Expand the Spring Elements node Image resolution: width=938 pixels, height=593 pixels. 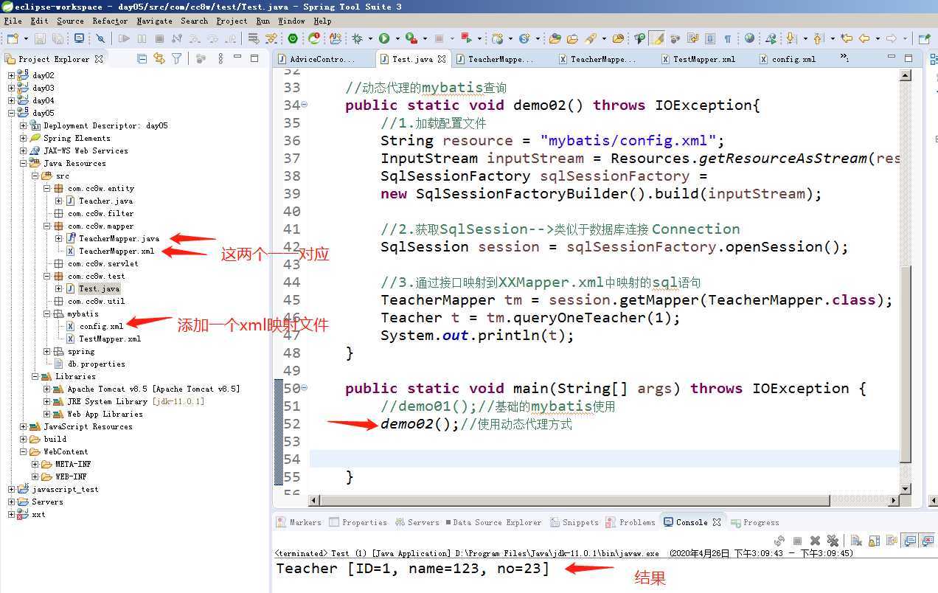[x=23, y=138]
